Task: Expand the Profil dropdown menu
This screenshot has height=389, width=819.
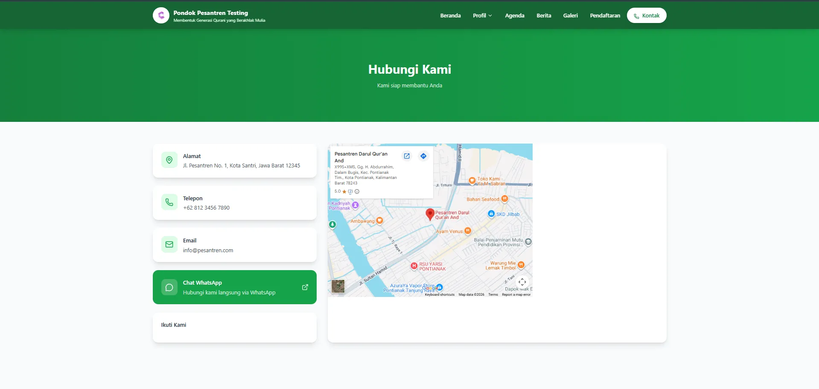Action: [482, 16]
